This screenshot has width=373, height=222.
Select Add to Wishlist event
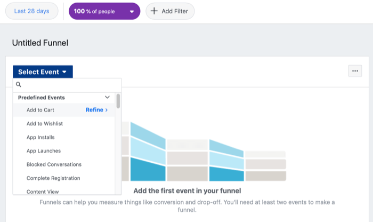click(x=45, y=124)
